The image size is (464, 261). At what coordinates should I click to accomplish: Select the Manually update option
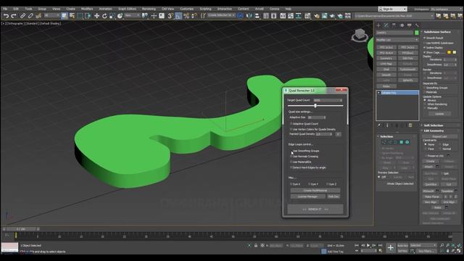tap(426, 108)
